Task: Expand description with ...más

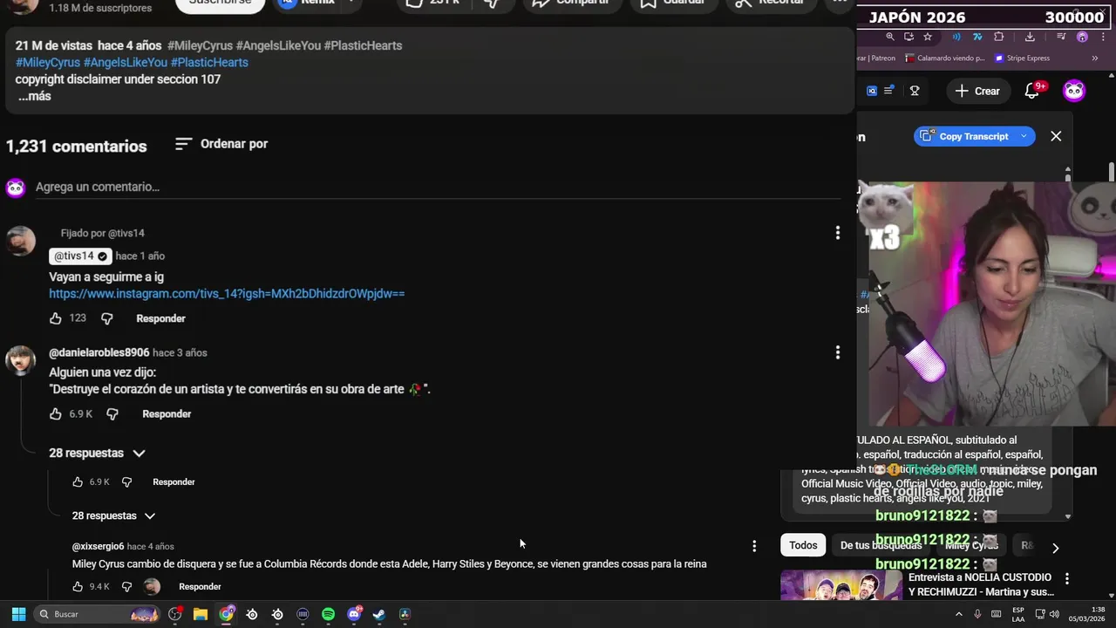Action: coord(34,96)
